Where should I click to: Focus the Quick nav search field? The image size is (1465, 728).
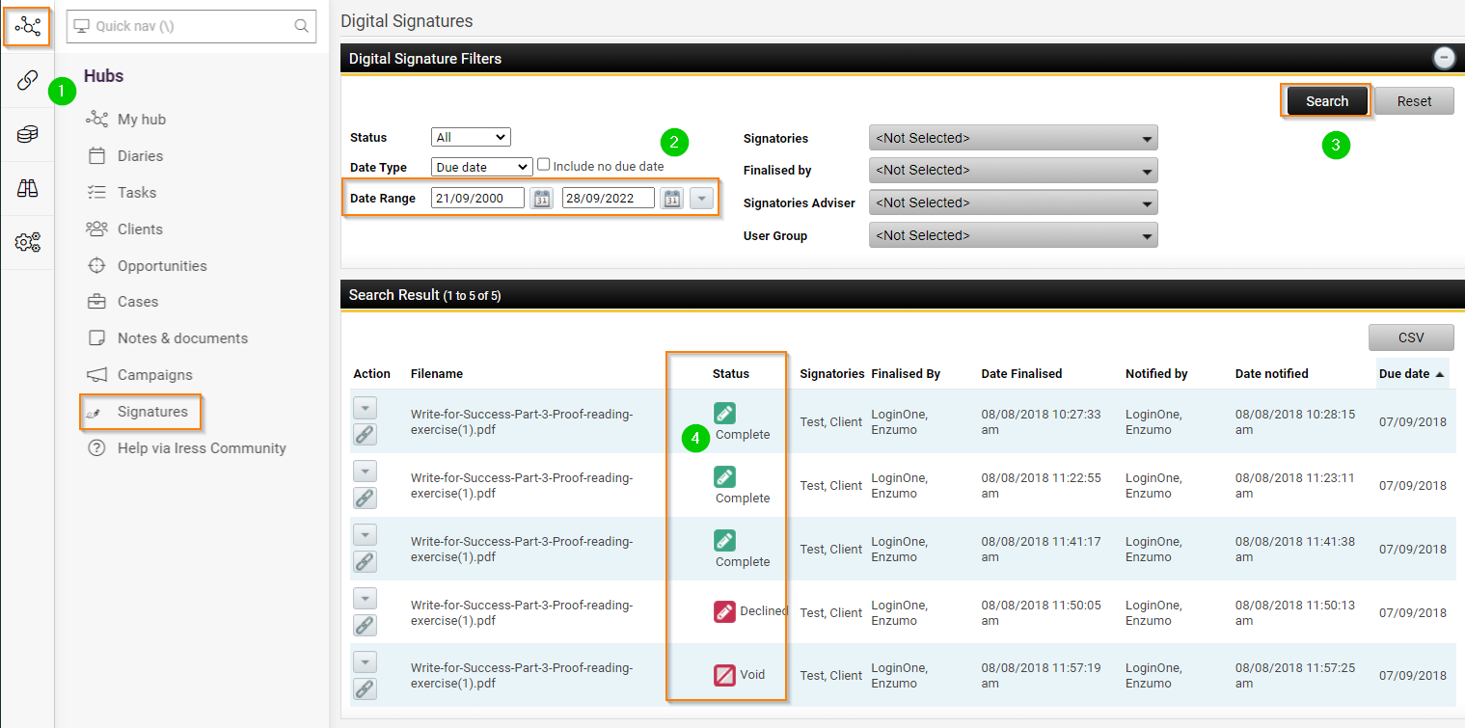point(191,26)
